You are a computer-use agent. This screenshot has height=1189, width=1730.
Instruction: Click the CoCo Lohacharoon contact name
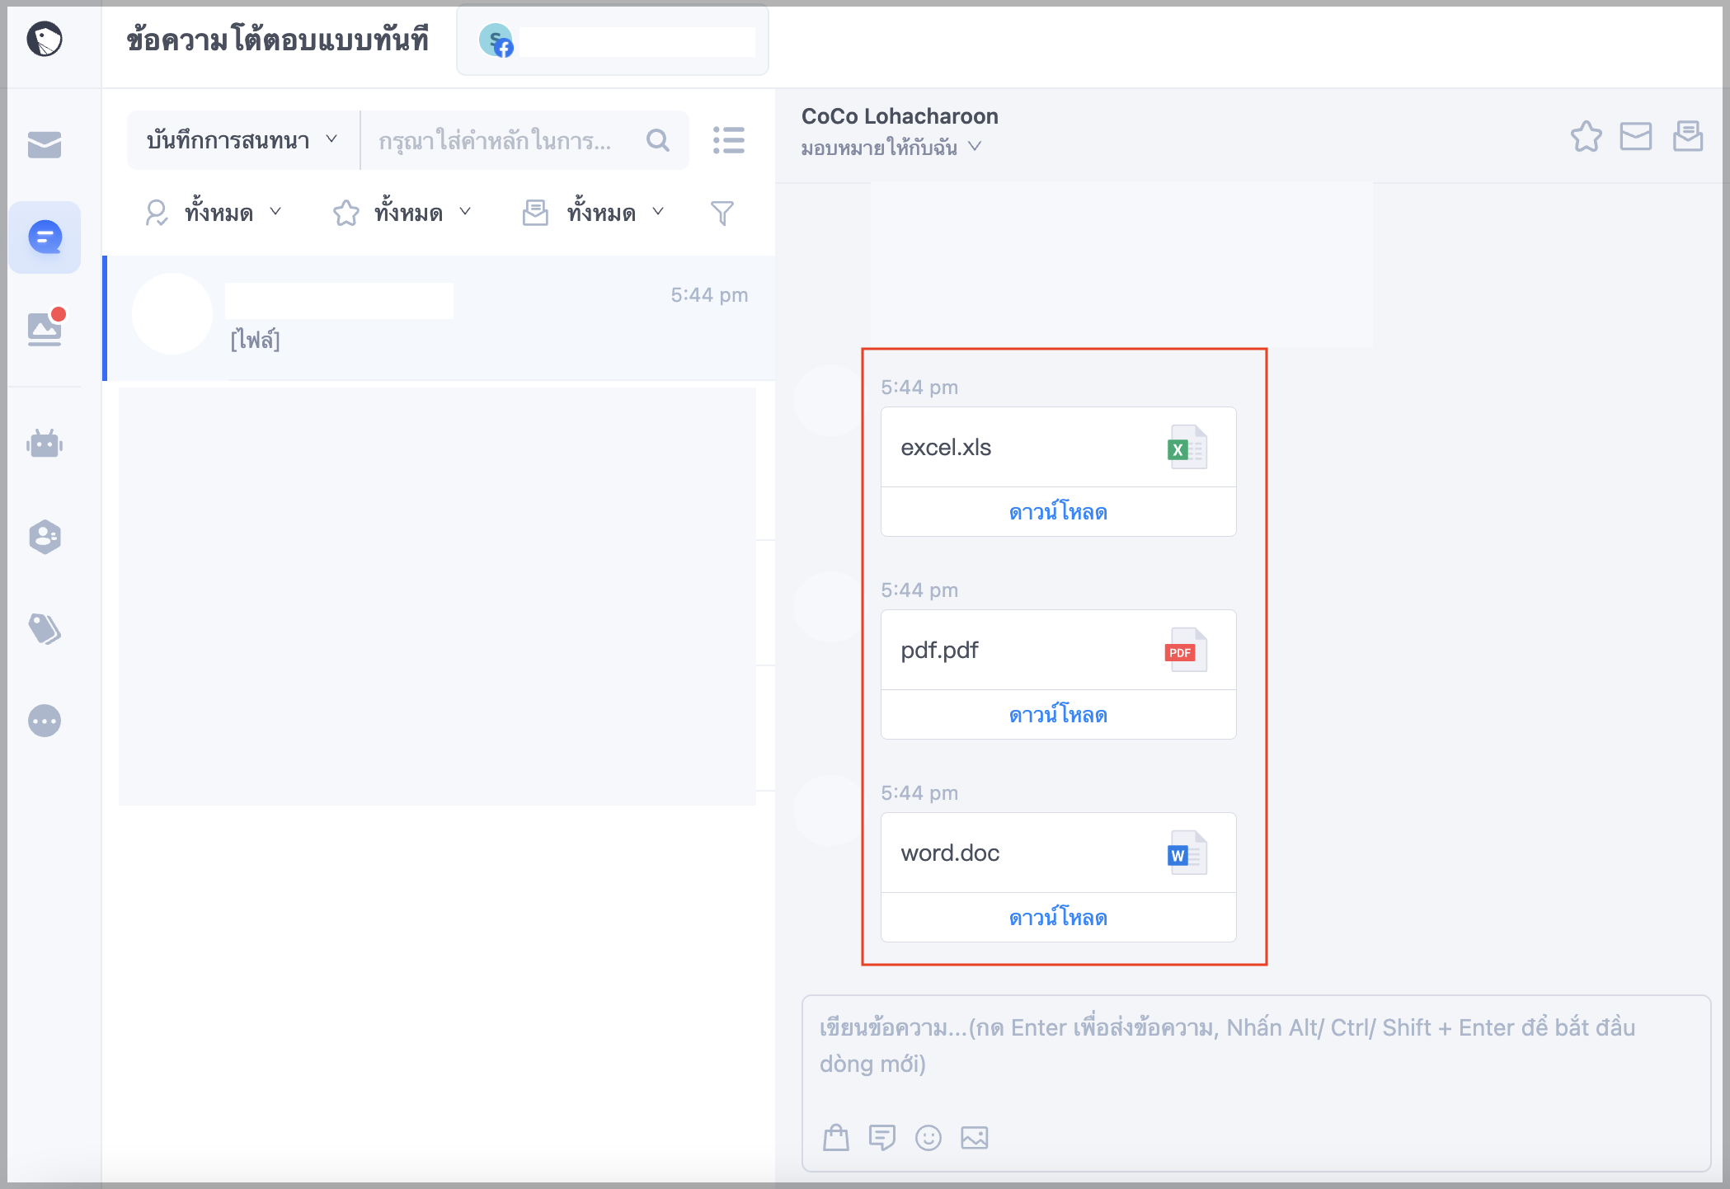click(900, 116)
